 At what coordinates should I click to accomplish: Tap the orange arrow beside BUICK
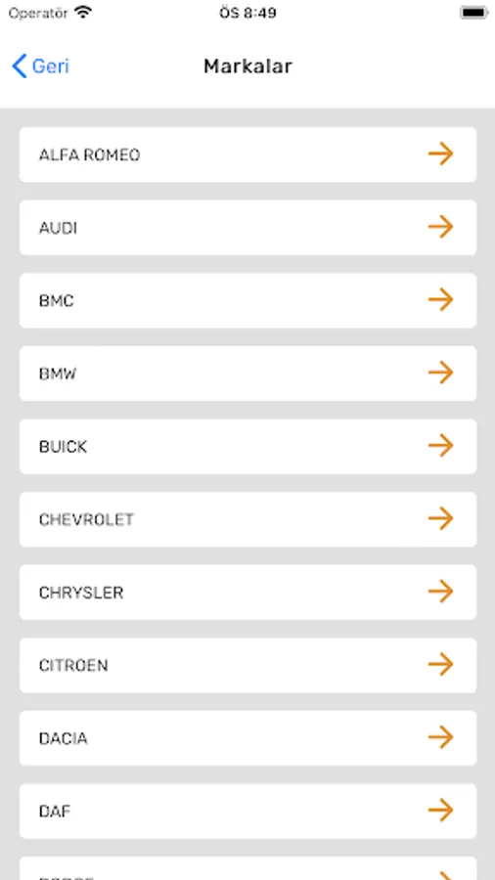(440, 446)
